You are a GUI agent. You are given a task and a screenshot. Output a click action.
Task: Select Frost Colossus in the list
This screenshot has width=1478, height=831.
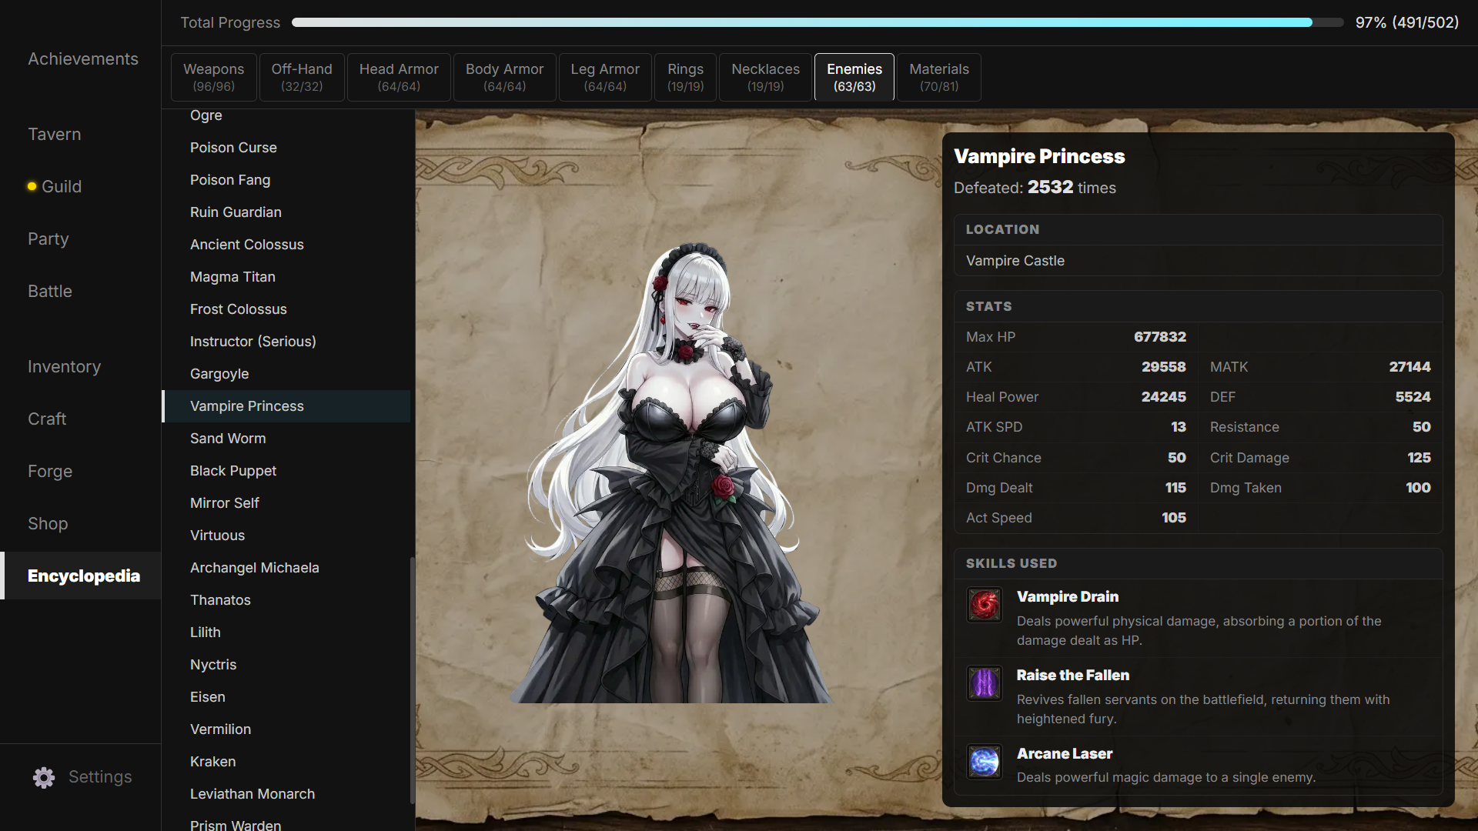(x=286, y=309)
